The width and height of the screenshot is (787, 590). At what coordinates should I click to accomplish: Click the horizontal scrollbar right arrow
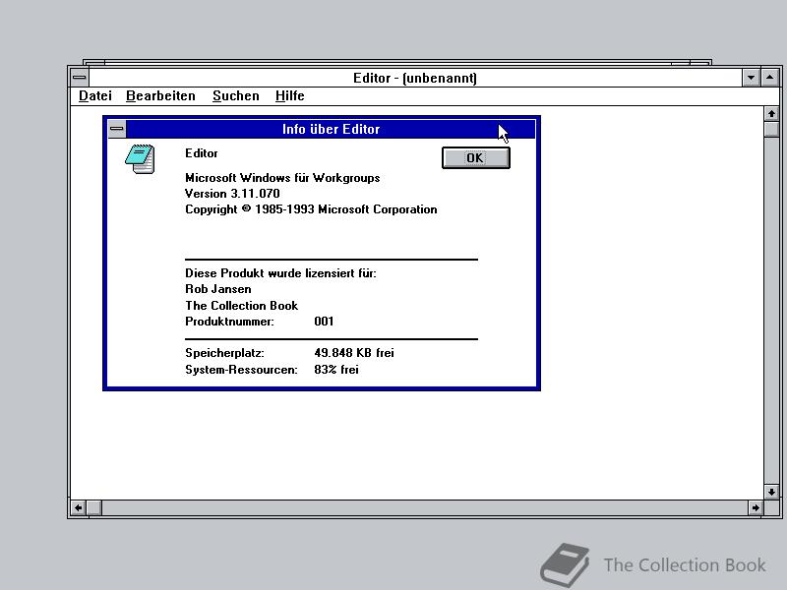756,507
